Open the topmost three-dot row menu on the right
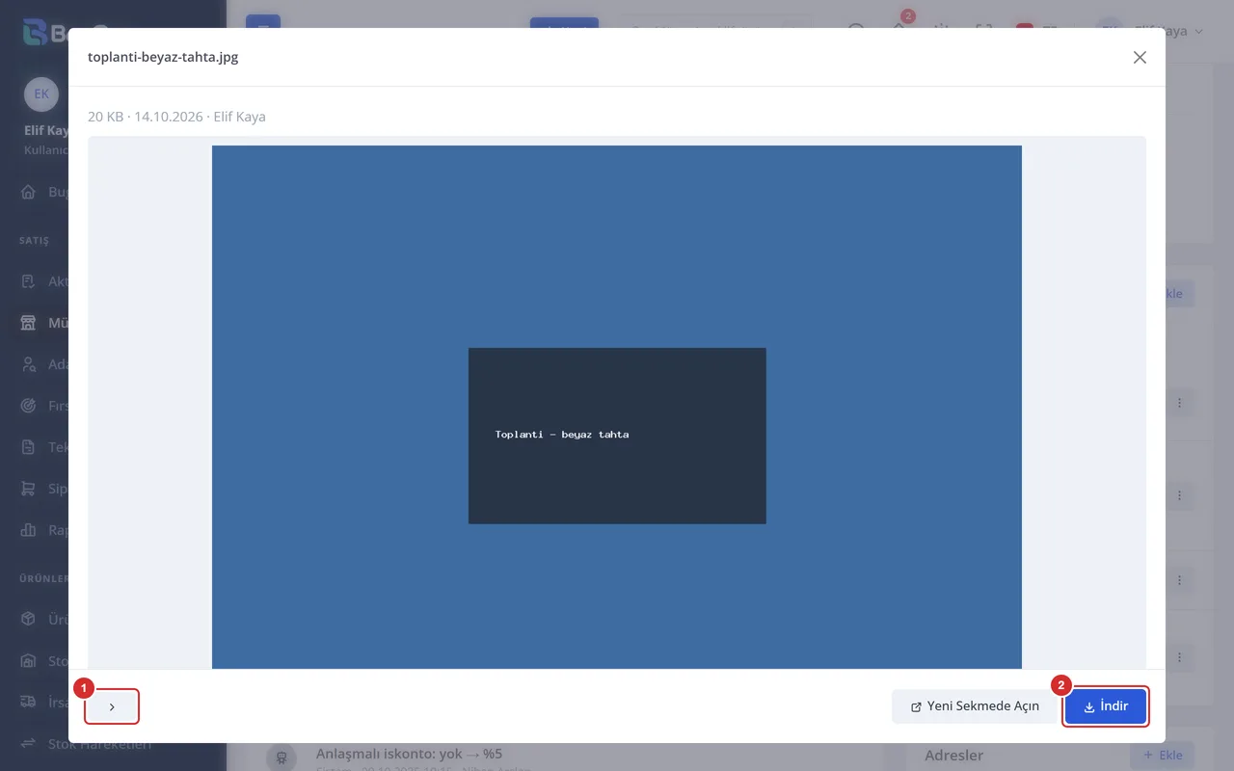1234x771 pixels. point(1179,403)
